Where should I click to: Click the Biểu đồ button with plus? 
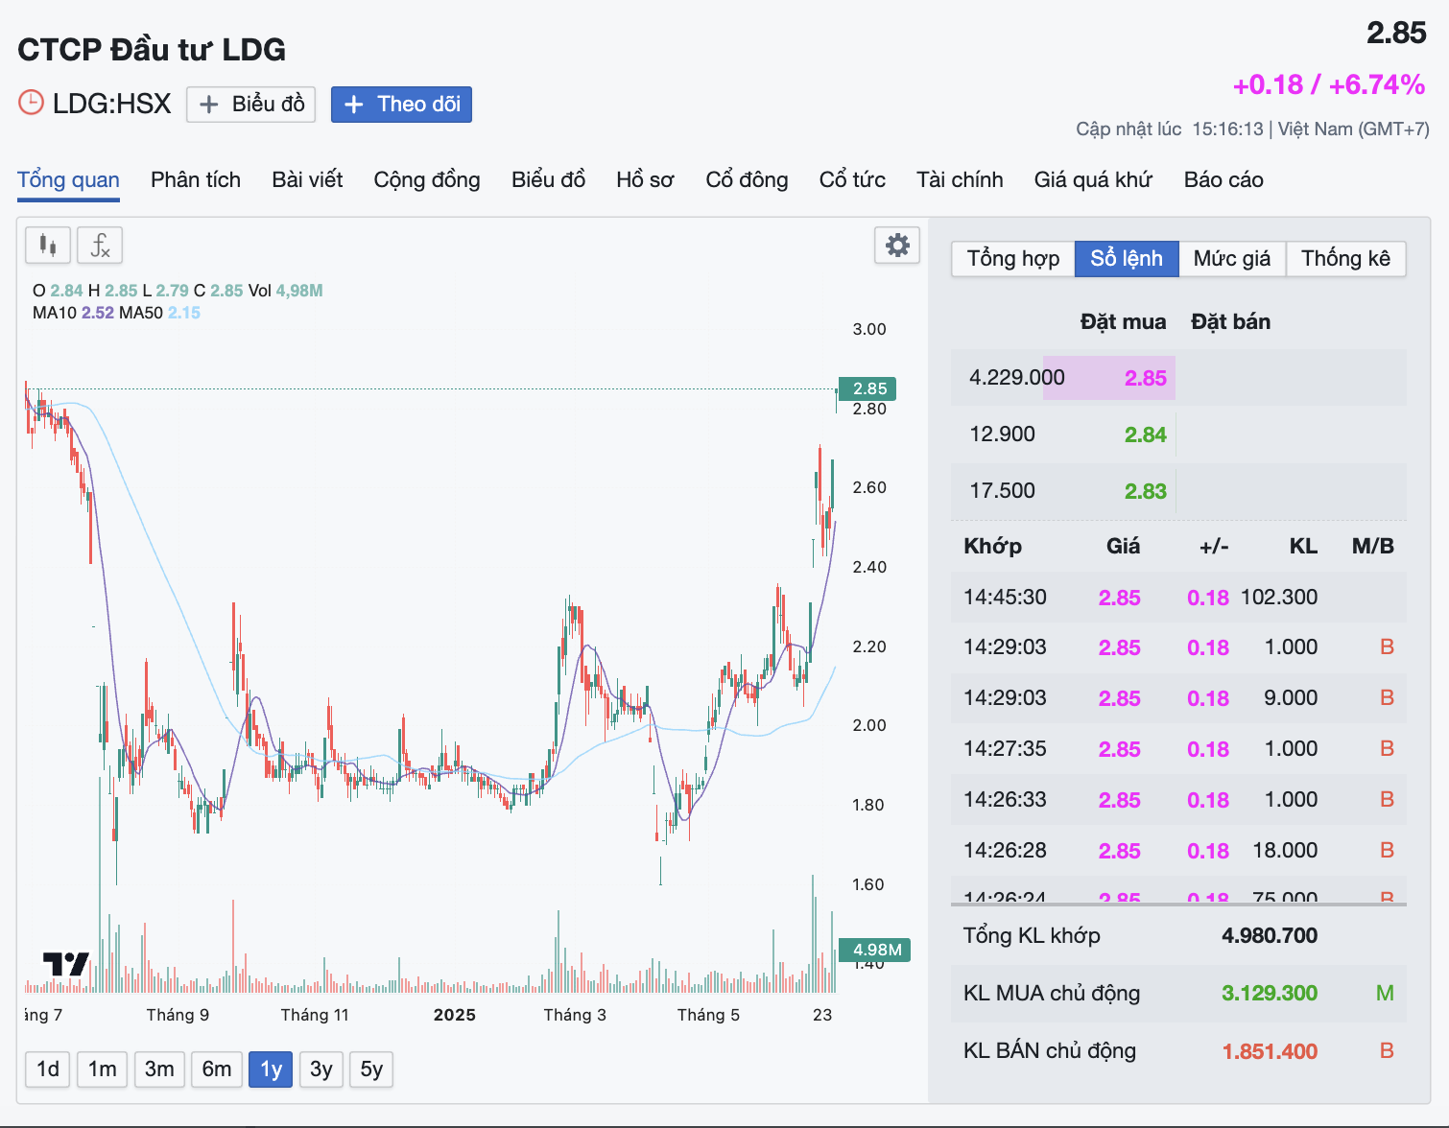[x=252, y=104]
